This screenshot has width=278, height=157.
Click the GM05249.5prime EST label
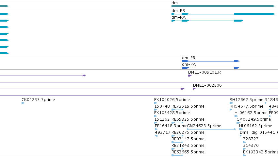pos(253,119)
